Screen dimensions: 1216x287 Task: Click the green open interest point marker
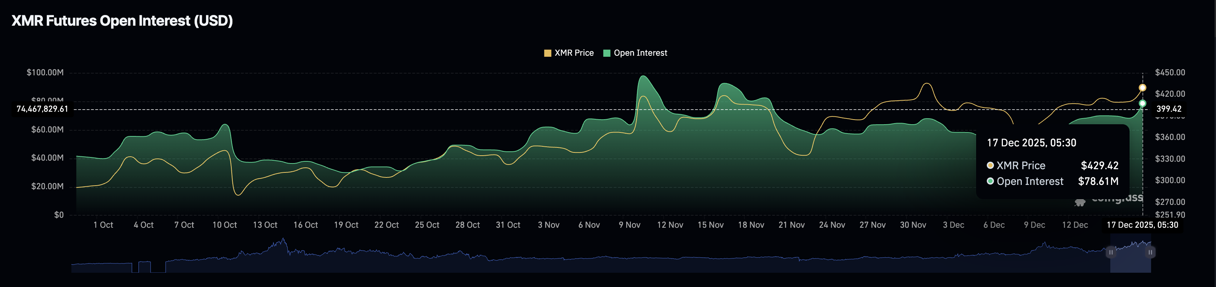point(1142,104)
